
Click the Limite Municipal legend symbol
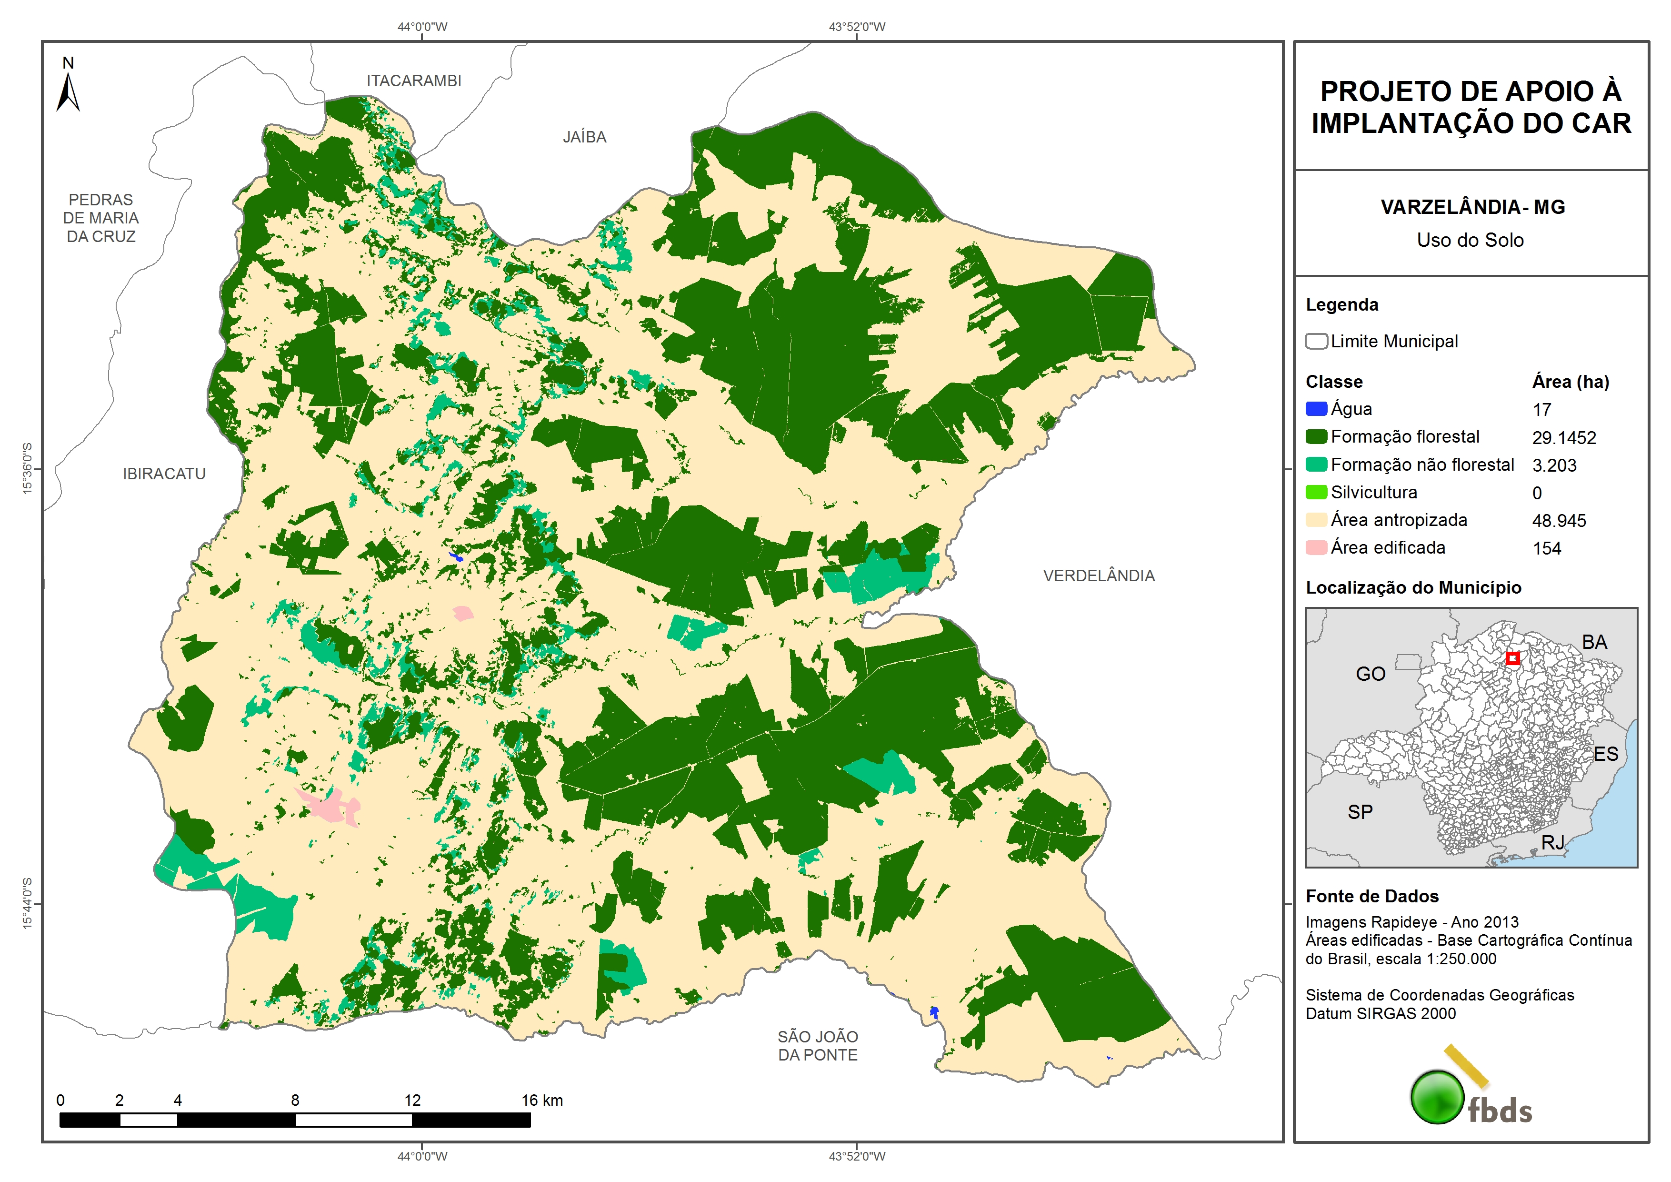click(x=1316, y=341)
